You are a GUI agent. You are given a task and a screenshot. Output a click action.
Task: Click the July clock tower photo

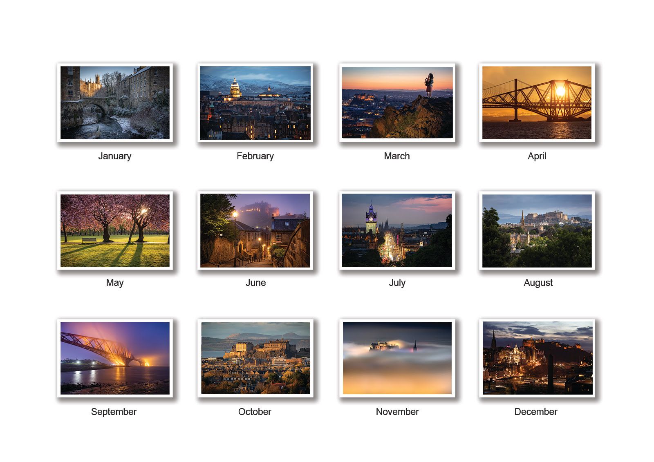[397, 230]
